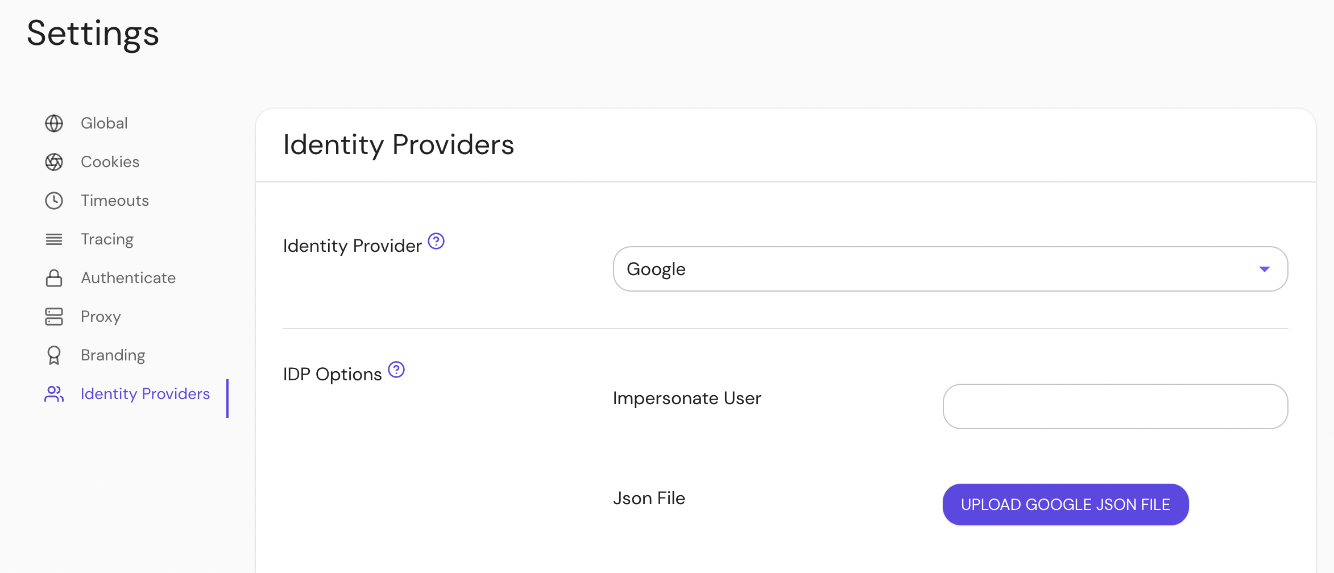Navigate to the Proxy settings section
Image resolution: width=1334 pixels, height=573 pixels.
point(100,316)
